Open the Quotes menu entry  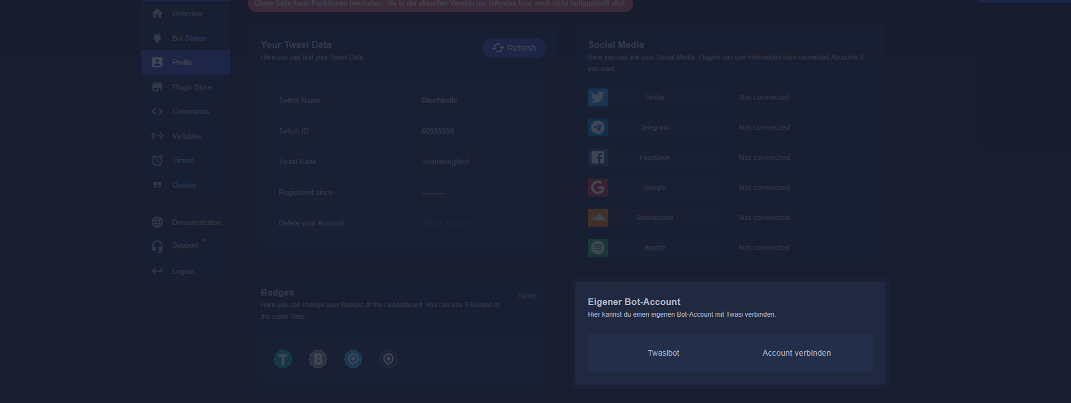point(186,185)
